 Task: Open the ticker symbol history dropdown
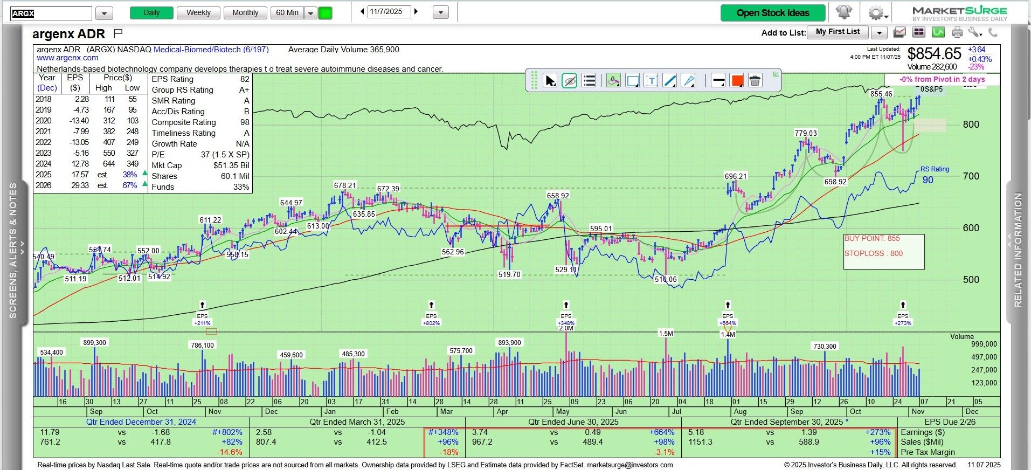coord(104,13)
